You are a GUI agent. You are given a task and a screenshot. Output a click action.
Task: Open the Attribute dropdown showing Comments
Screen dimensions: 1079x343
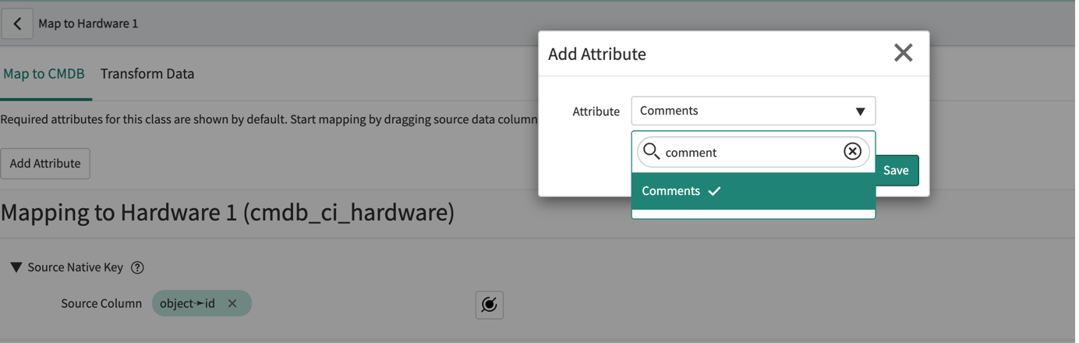753,111
